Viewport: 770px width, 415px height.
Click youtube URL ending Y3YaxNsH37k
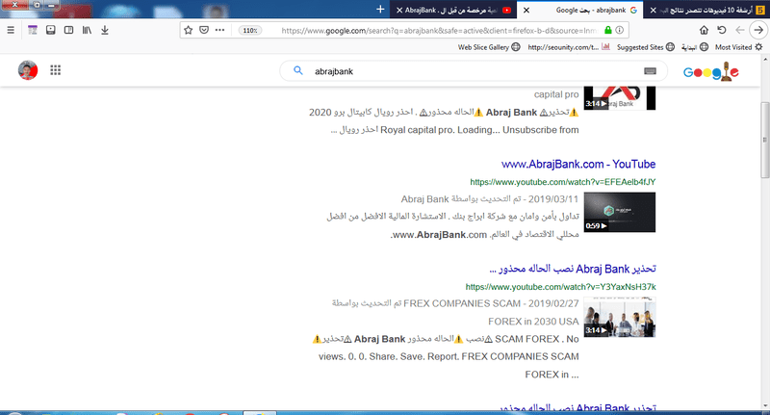point(561,287)
